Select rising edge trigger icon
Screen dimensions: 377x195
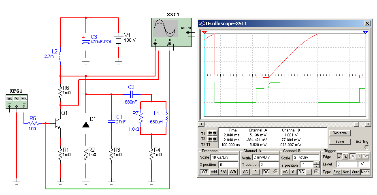[x=339, y=157]
